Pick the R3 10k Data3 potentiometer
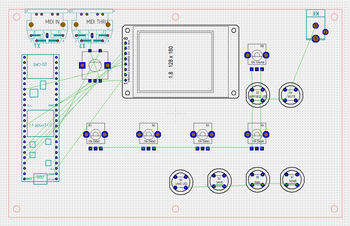Viewport: 350px width, 226px height. click(x=203, y=134)
